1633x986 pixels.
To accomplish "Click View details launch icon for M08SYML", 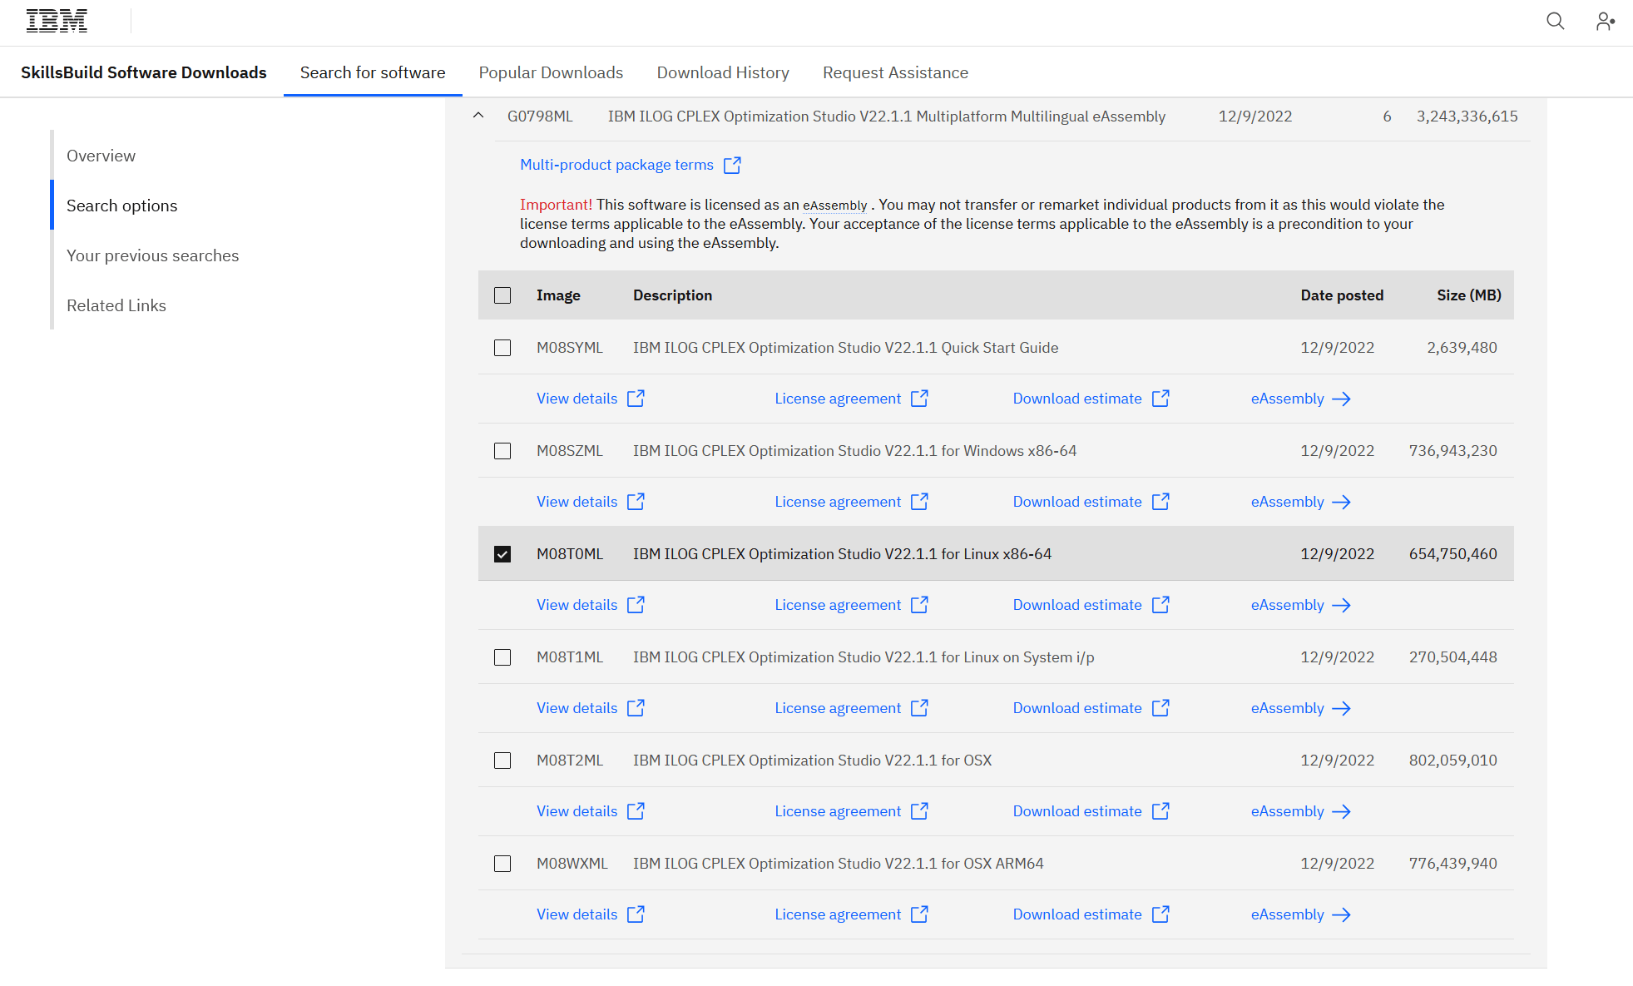I will click(x=636, y=399).
